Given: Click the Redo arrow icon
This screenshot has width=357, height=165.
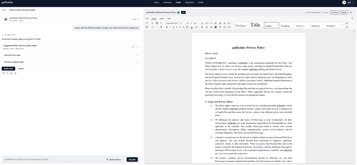Looking at the screenshot, I should click(157, 27).
